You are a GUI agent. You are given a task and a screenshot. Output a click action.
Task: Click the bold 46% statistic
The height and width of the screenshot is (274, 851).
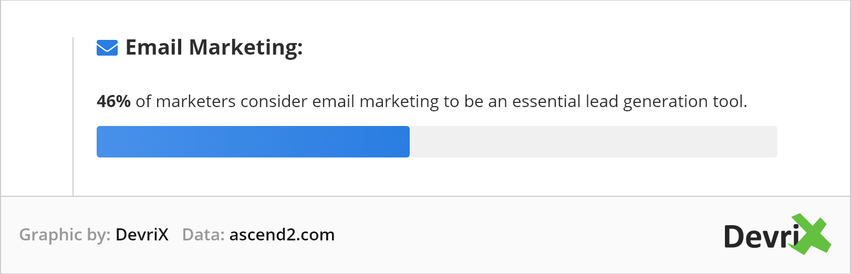point(113,101)
